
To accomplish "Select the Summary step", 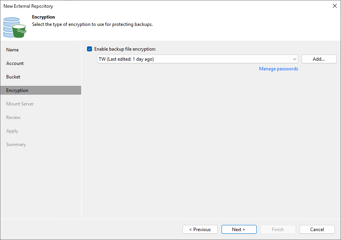I will 16,145.
